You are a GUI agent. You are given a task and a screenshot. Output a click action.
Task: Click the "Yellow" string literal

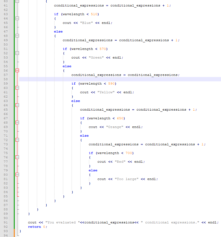click(x=106, y=92)
